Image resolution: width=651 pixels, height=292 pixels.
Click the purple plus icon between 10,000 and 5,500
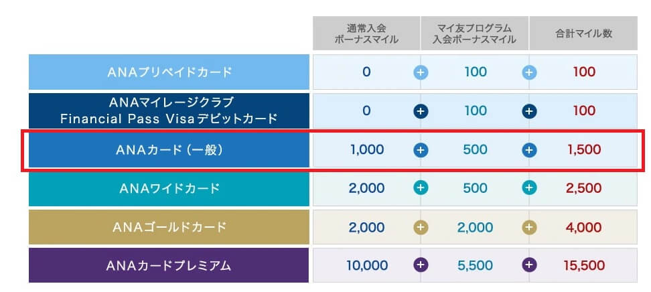421,265
